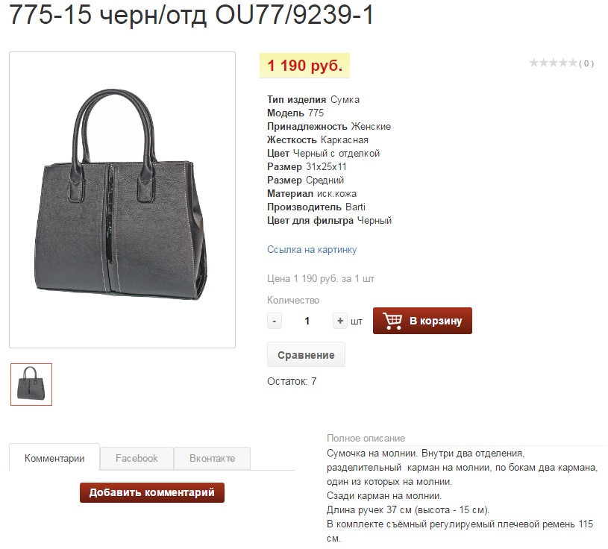Decrease quantity with minus button
Screen dimensions: 608x549
click(x=274, y=321)
